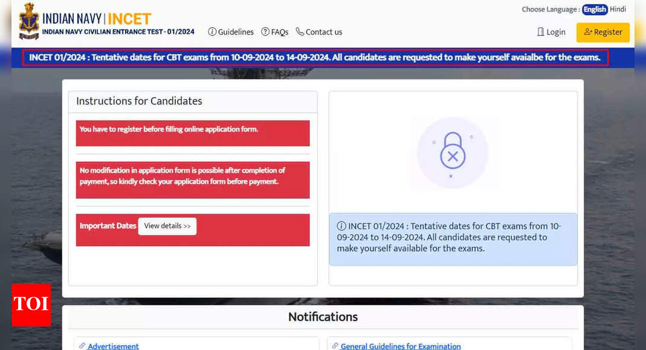Click the INDIAN NAVY | INCET title

(97, 19)
